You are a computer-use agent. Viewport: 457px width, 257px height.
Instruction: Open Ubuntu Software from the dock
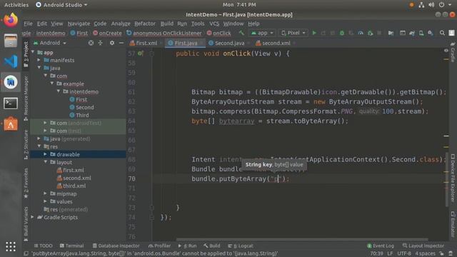click(11, 124)
